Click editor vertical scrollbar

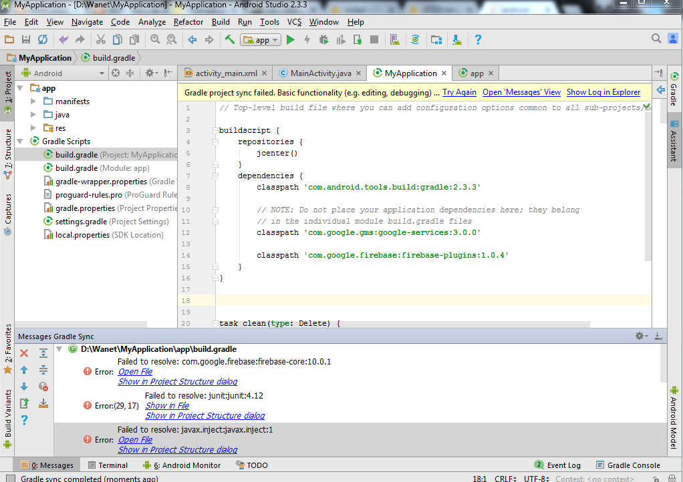tap(648, 187)
